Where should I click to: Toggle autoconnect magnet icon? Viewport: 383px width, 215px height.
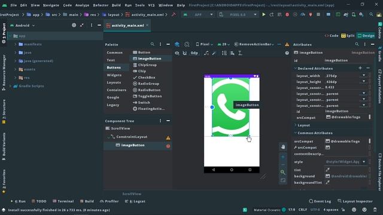click(185, 53)
